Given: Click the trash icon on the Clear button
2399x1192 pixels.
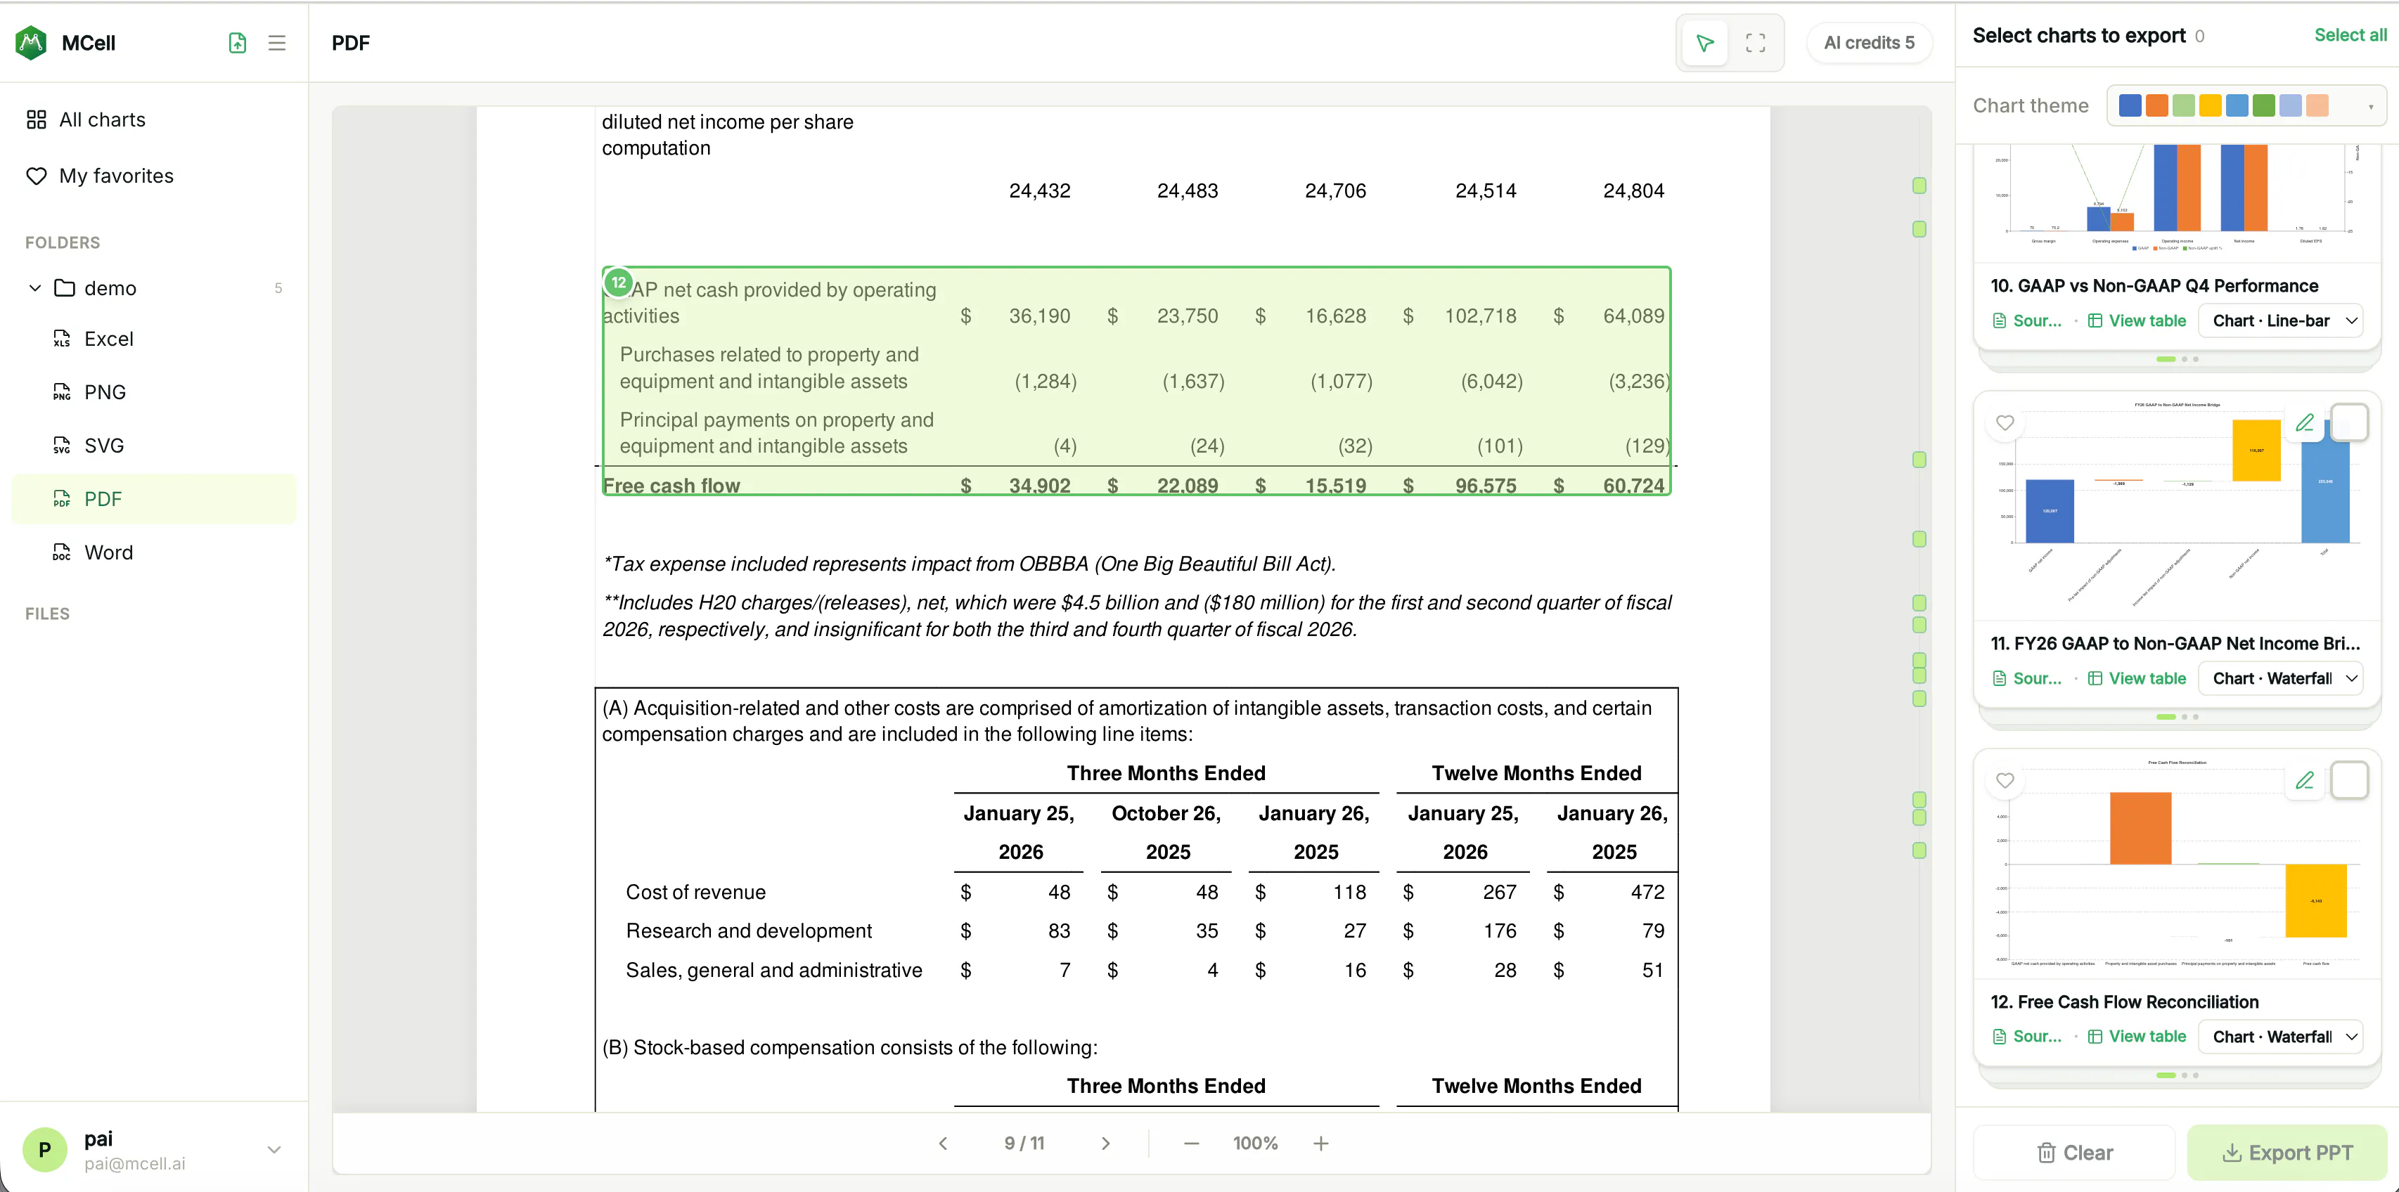Looking at the screenshot, I should (x=2046, y=1153).
